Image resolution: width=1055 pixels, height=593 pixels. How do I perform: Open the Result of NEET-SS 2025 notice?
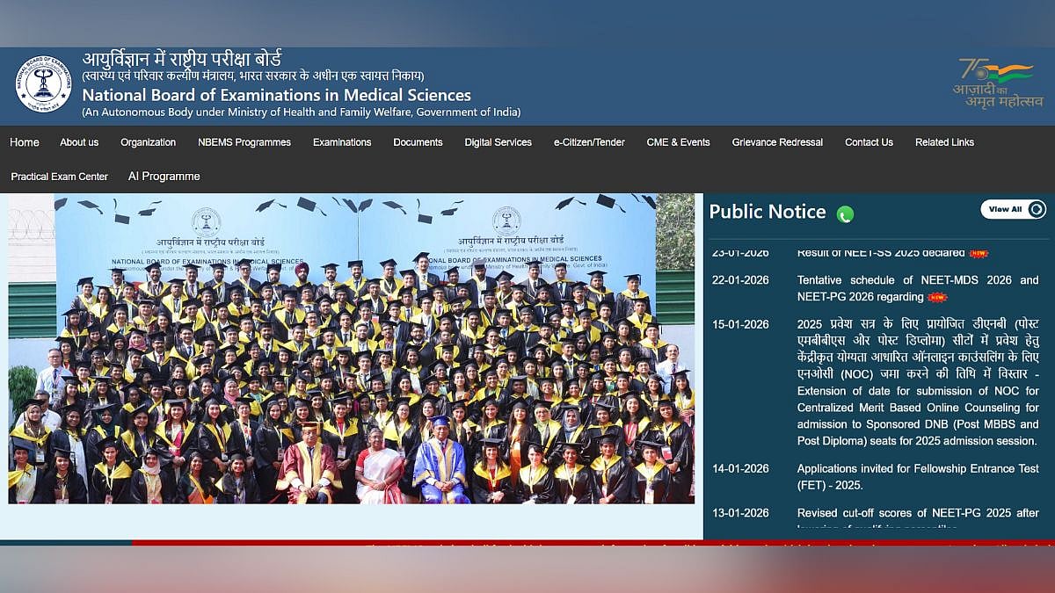881,253
